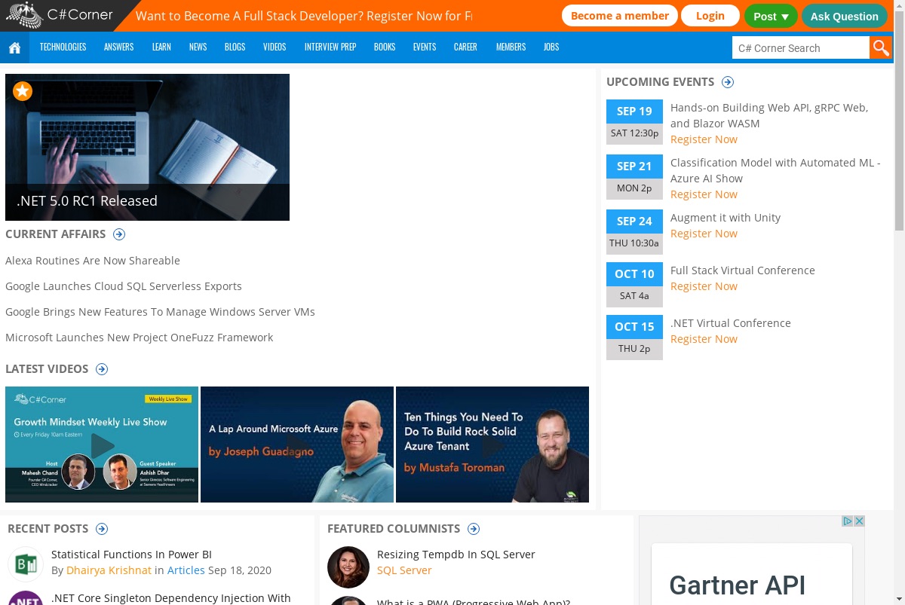Open the News menu item
The width and height of the screenshot is (905, 605).
point(198,47)
